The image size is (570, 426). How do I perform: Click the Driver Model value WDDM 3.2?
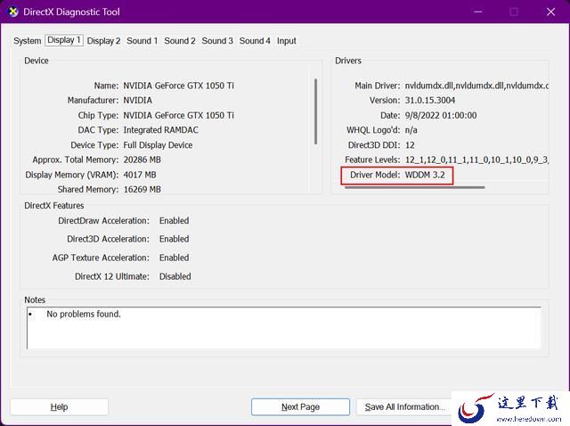click(x=425, y=175)
